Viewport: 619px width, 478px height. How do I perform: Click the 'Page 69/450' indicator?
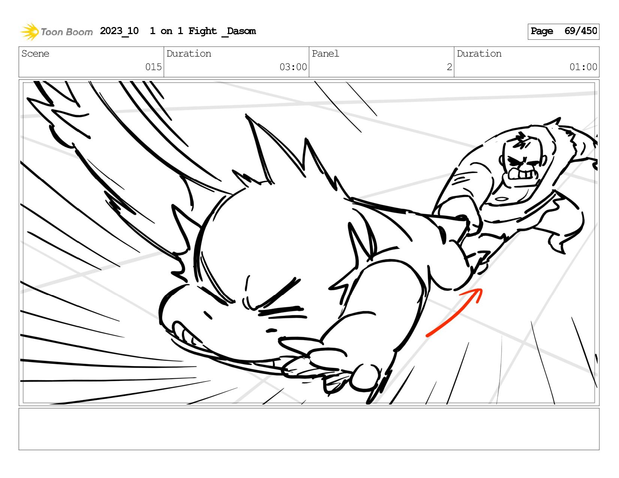pos(563,31)
